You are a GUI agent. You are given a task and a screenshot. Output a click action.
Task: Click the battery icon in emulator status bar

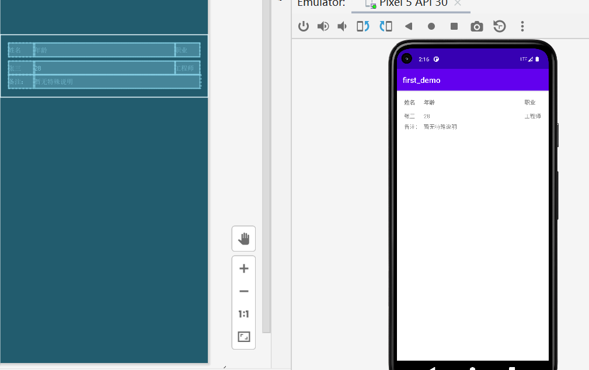tap(537, 59)
